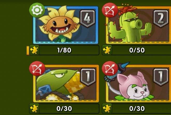Click the level 2 shield on Cactus
The width and height of the screenshot is (171, 115).
[161, 18]
